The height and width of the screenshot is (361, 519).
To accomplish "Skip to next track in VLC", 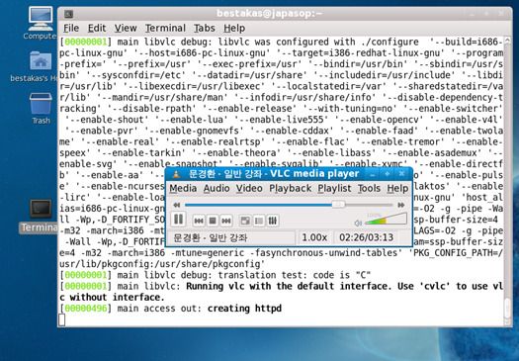I will [x=226, y=221].
